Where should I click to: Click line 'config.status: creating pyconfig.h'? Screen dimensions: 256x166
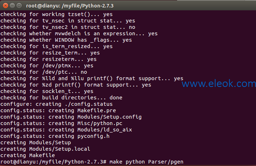55,136
